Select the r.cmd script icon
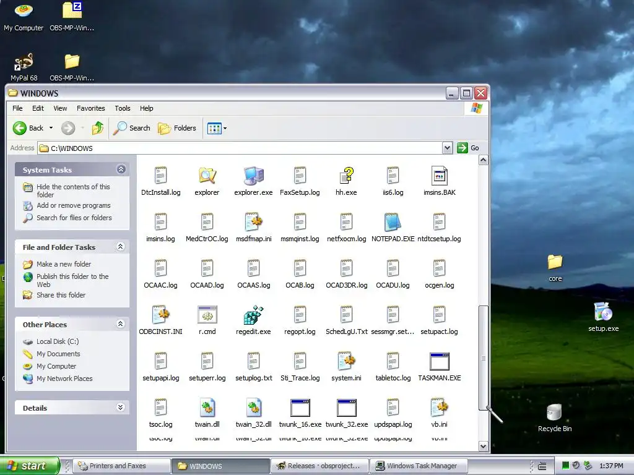The height and width of the screenshot is (475, 634). (x=207, y=315)
